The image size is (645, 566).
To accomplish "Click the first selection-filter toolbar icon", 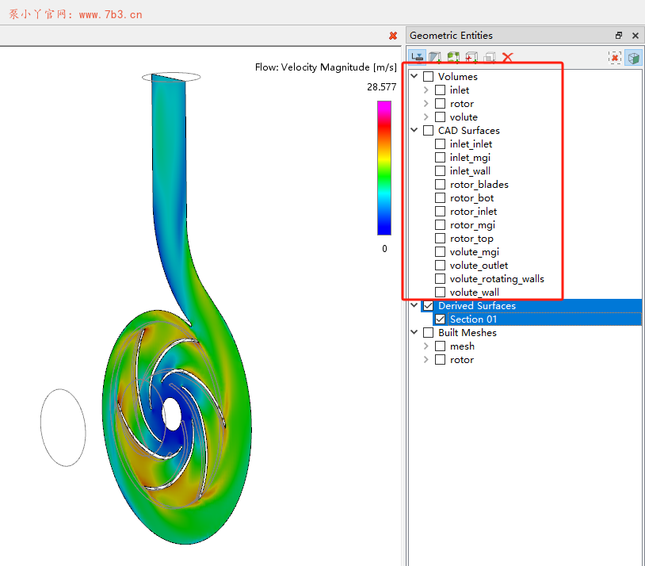I will coord(417,57).
